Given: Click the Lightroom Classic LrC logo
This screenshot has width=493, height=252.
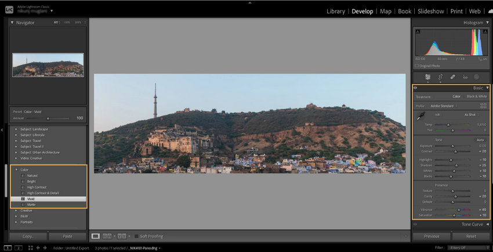Looking at the screenshot, I should pyautogui.click(x=9, y=10).
